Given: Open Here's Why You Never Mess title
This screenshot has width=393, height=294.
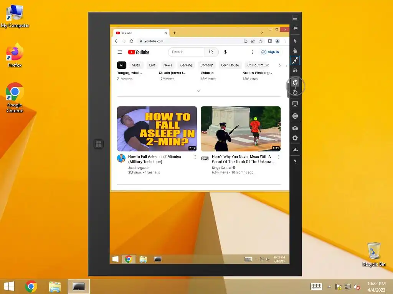Looking at the screenshot, I should click(243, 159).
